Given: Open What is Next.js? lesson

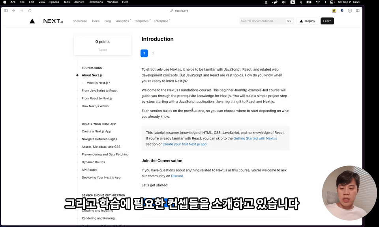Looking at the screenshot, I should 98,83.
